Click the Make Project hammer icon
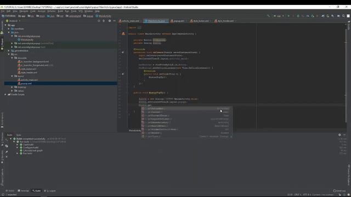This screenshot has width=351, height=197. point(269,16)
